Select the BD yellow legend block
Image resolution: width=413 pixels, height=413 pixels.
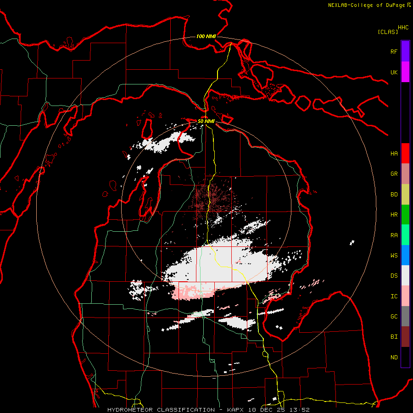tap(405, 195)
